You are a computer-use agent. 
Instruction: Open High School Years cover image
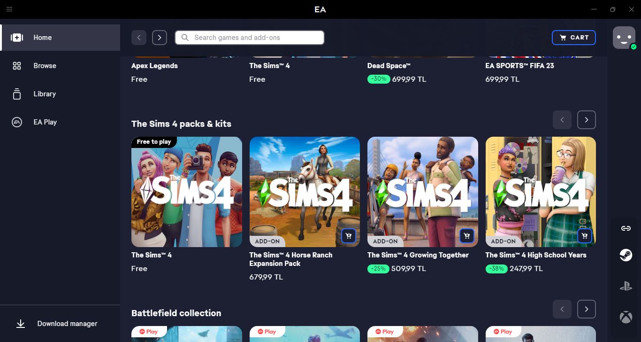coord(541,192)
